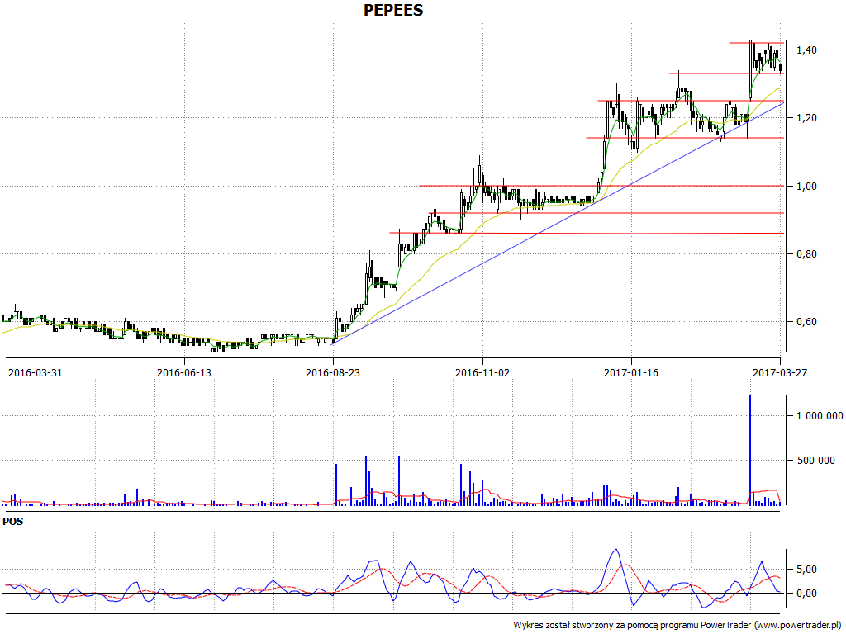Click the 1,40 price axis label
Viewport: 846px width, 634px height.
[806, 50]
